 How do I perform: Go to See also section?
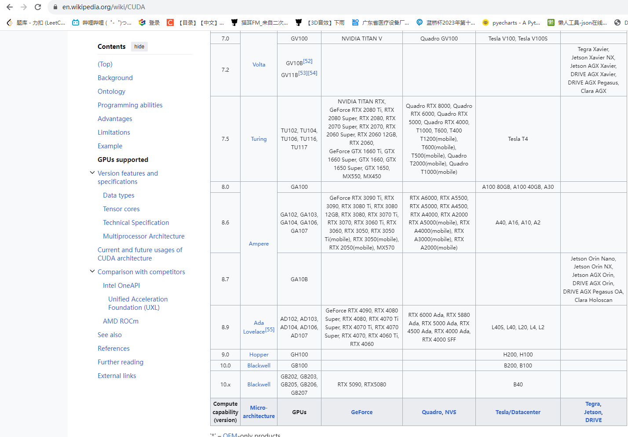pyautogui.click(x=110, y=335)
